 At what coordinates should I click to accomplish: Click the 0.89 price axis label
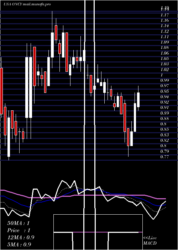pyautogui.click(x=164, y=113)
